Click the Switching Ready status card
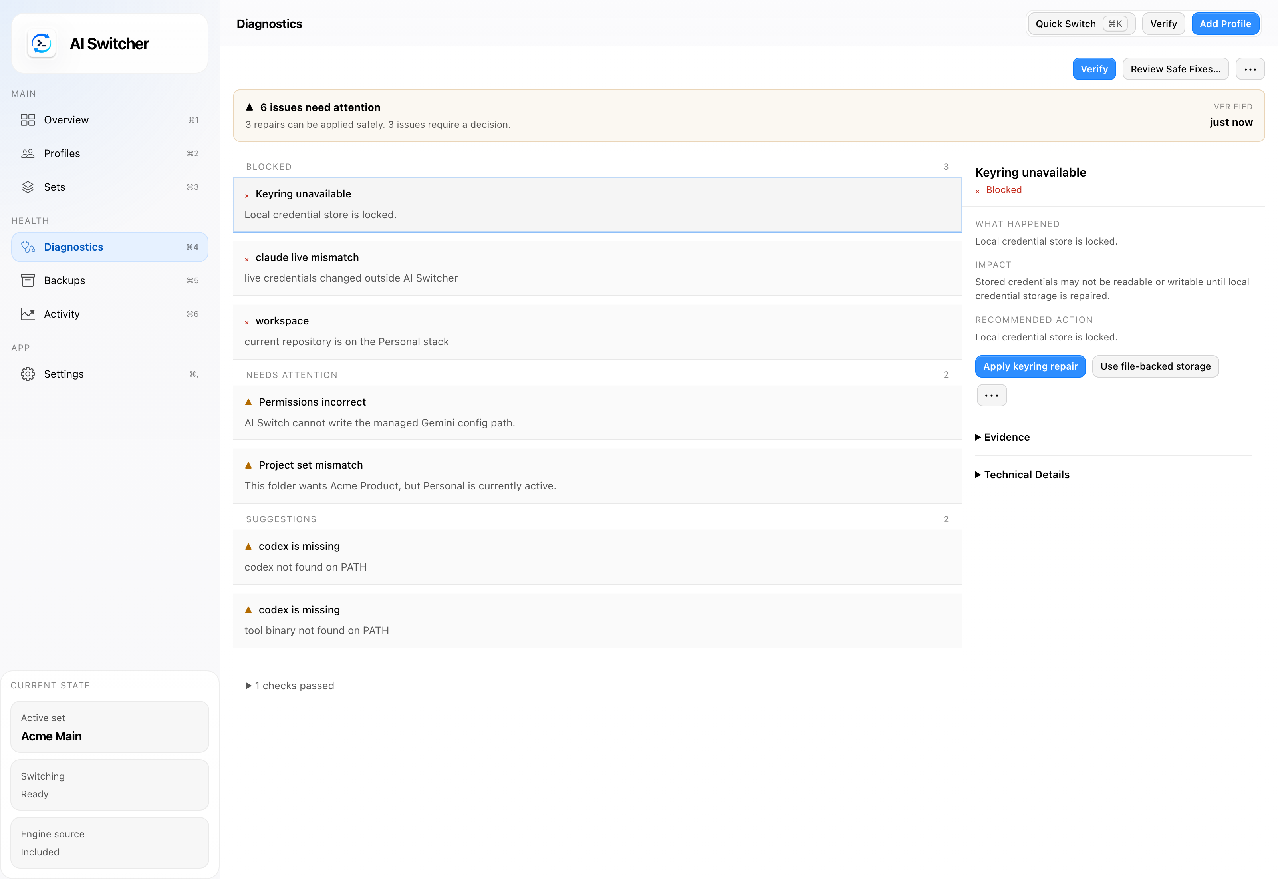The image size is (1278, 879). click(x=109, y=785)
